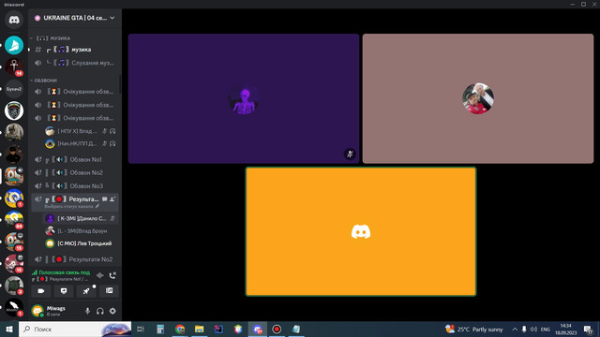Open Windows Start menu
Viewport: 600px width, 337px height.
(9, 329)
